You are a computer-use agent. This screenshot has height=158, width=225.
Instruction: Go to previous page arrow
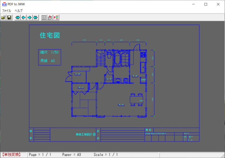[23, 18]
